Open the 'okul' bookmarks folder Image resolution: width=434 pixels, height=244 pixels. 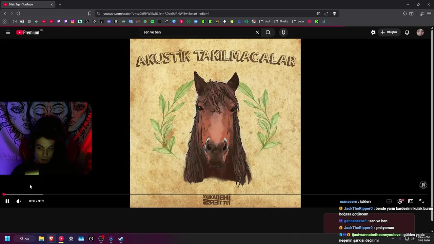tap(265, 21)
